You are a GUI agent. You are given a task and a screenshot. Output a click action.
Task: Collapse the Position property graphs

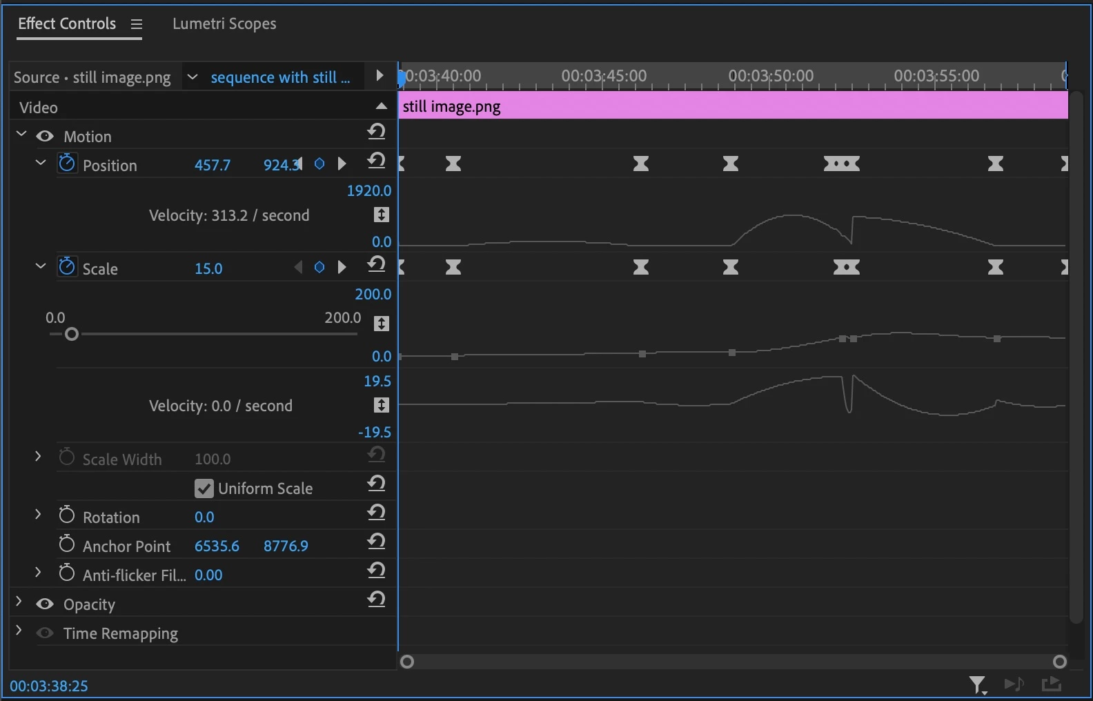(x=40, y=163)
